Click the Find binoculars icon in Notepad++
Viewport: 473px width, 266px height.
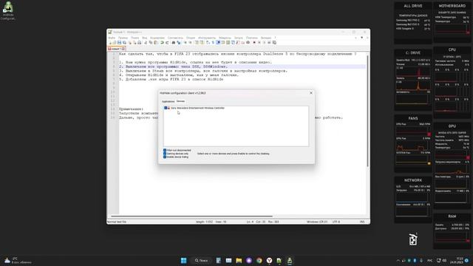coord(174,43)
